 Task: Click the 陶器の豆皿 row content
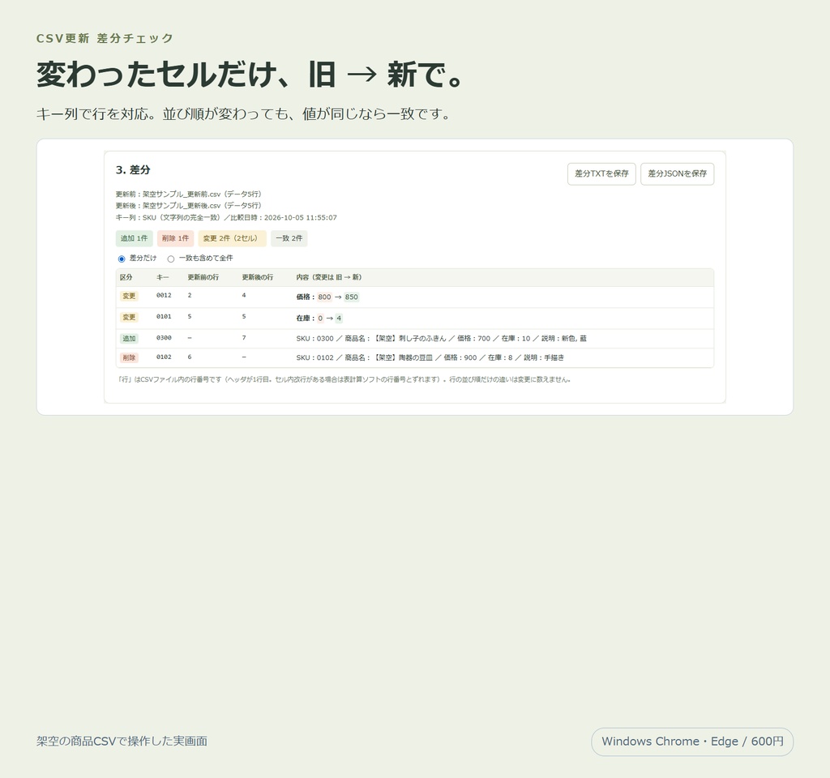[430, 357]
